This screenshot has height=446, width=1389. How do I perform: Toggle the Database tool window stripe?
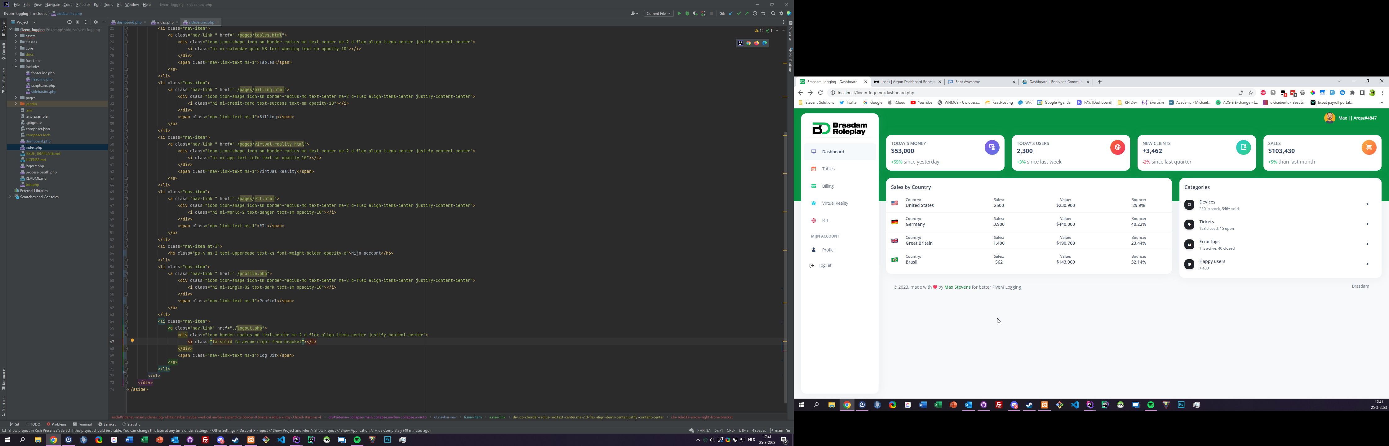791,31
